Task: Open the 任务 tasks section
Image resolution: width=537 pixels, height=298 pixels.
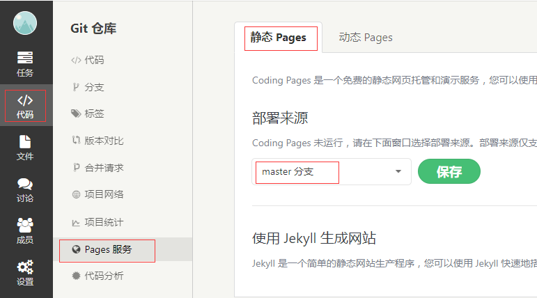Action: (25, 64)
